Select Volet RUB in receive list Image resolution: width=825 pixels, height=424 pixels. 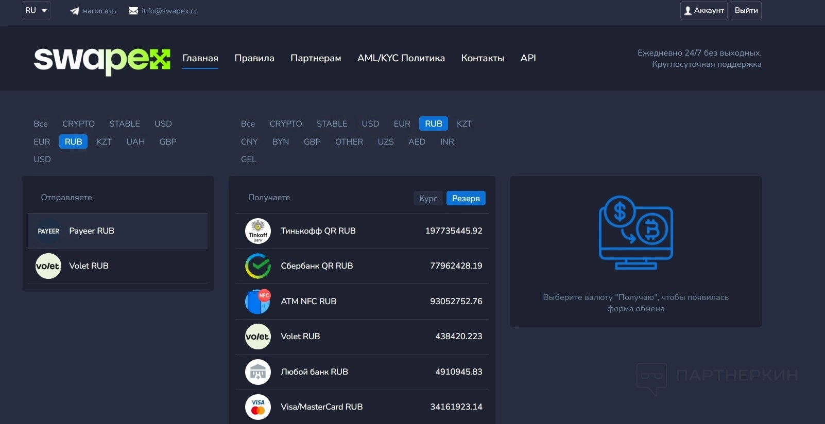click(x=362, y=337)
